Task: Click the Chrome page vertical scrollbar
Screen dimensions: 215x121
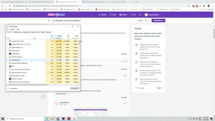Action: [214, 34]
